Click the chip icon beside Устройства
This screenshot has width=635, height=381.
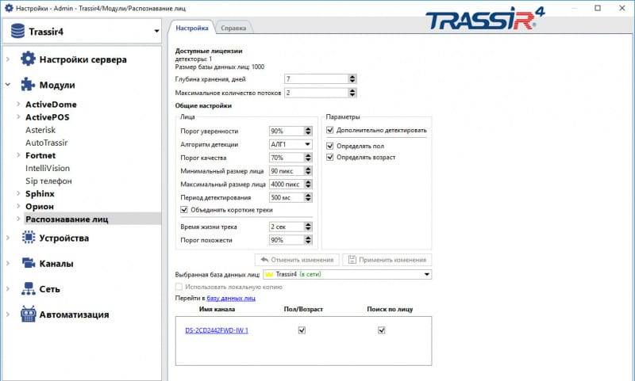pyautogui.click(x=29, y=238)
